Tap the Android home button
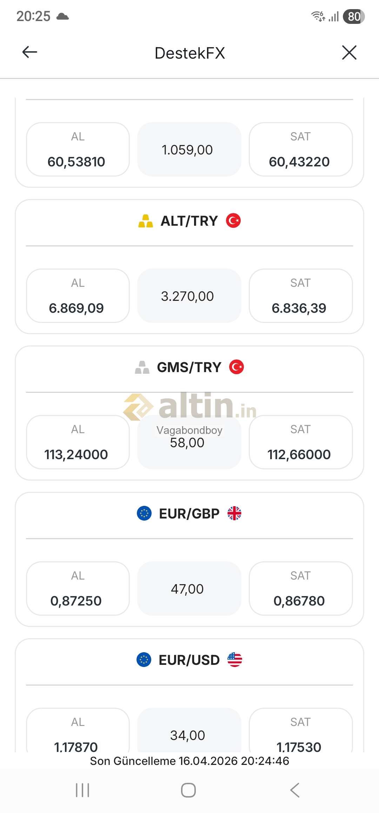379x813 pixels. tap(188, 790)
